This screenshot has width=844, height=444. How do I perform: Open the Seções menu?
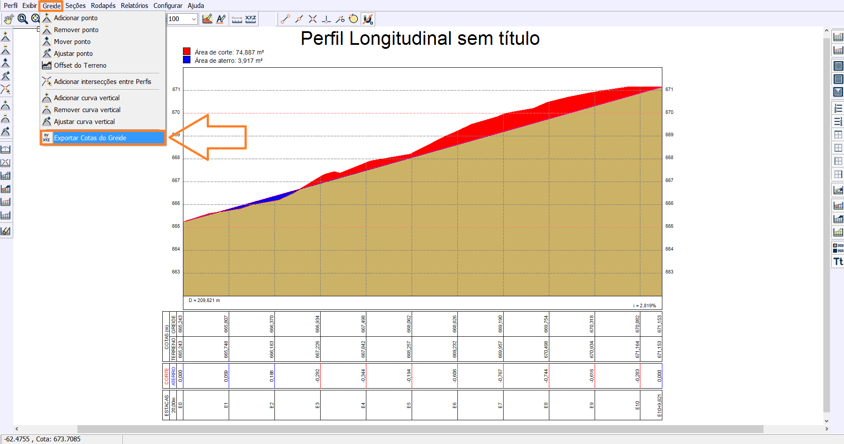point(76,6)
